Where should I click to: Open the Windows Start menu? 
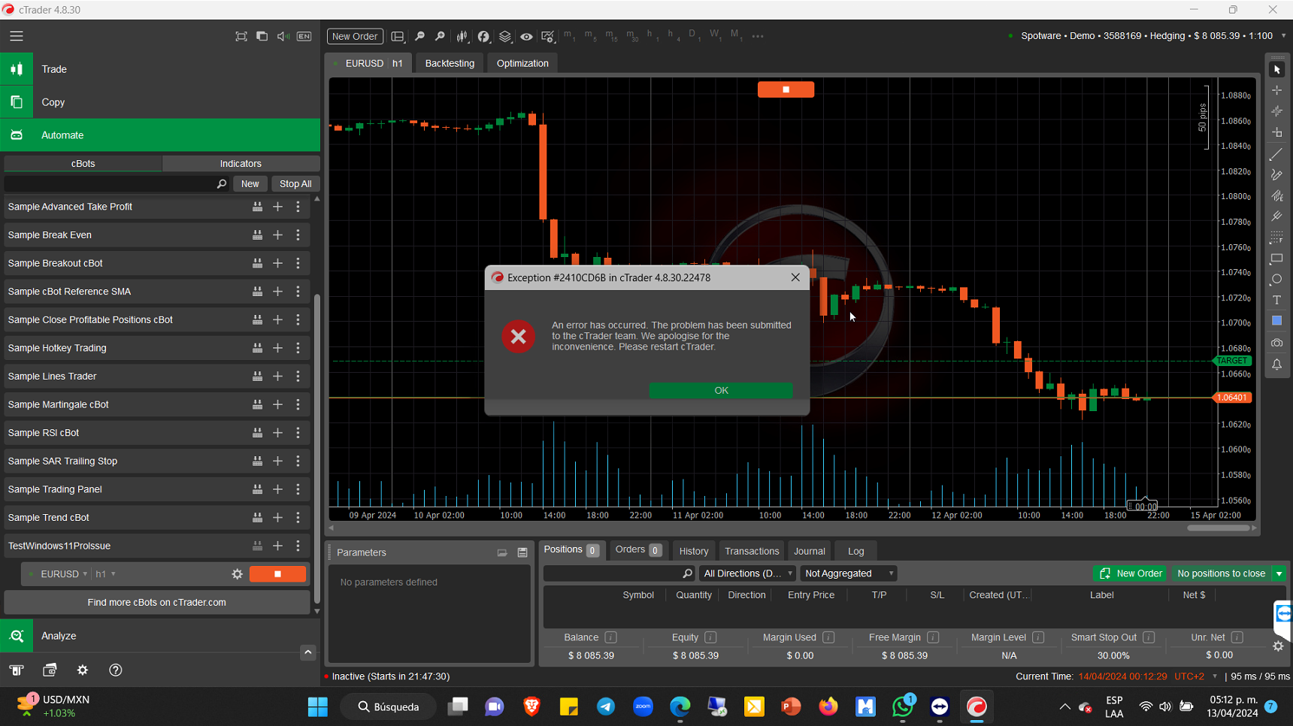click(x=317, y=706)
